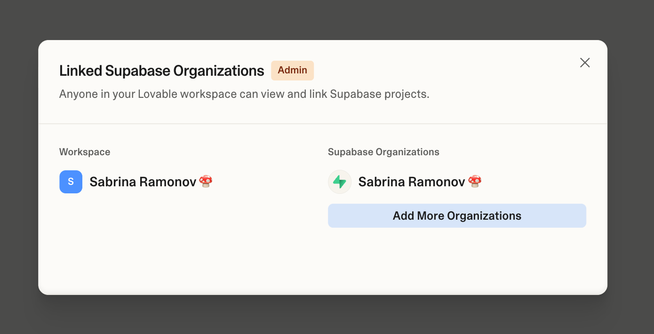Select Sabrina Ramonov under Supabase Organizations

[x=411, y=182]
